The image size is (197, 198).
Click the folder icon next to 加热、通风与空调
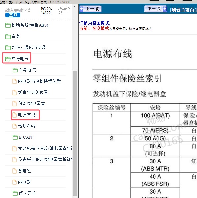click(8, 48)
